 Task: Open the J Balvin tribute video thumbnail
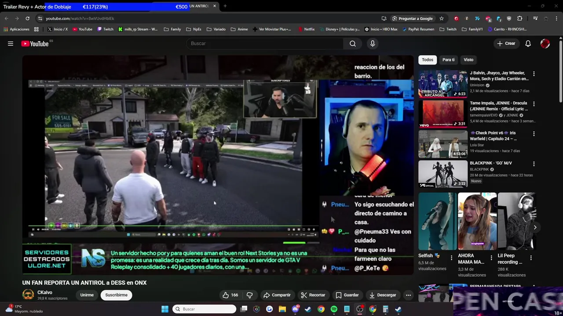pyautogui.click(x=443, y=84)
